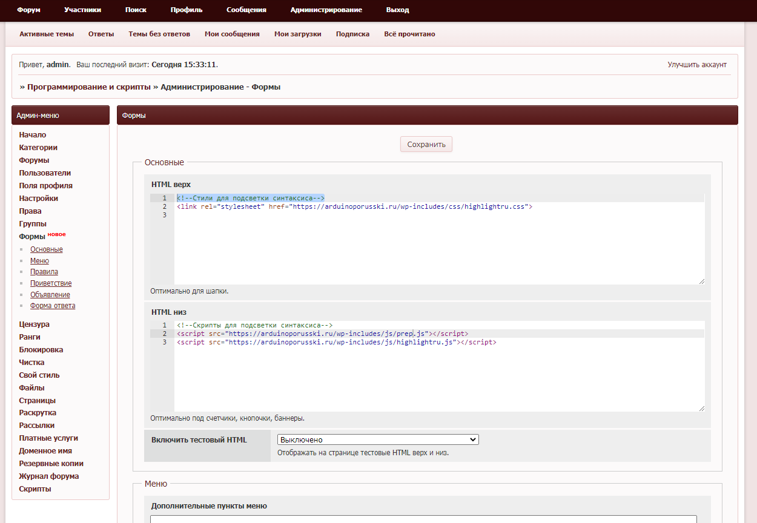Viewport: 757px width, 523px height.
Task: Open Страницы admin section
Action: (x=38, y=401)
